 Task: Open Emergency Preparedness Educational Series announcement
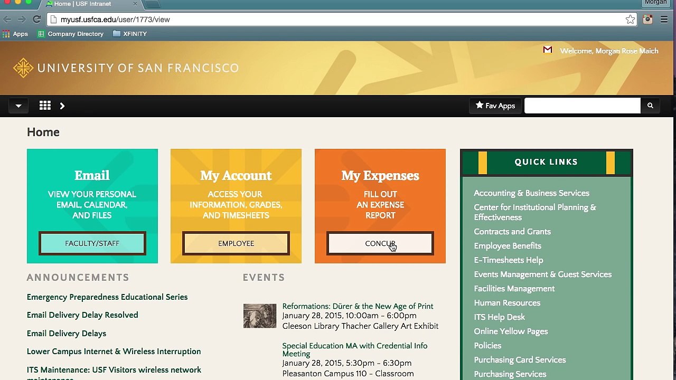coord(107,297)
